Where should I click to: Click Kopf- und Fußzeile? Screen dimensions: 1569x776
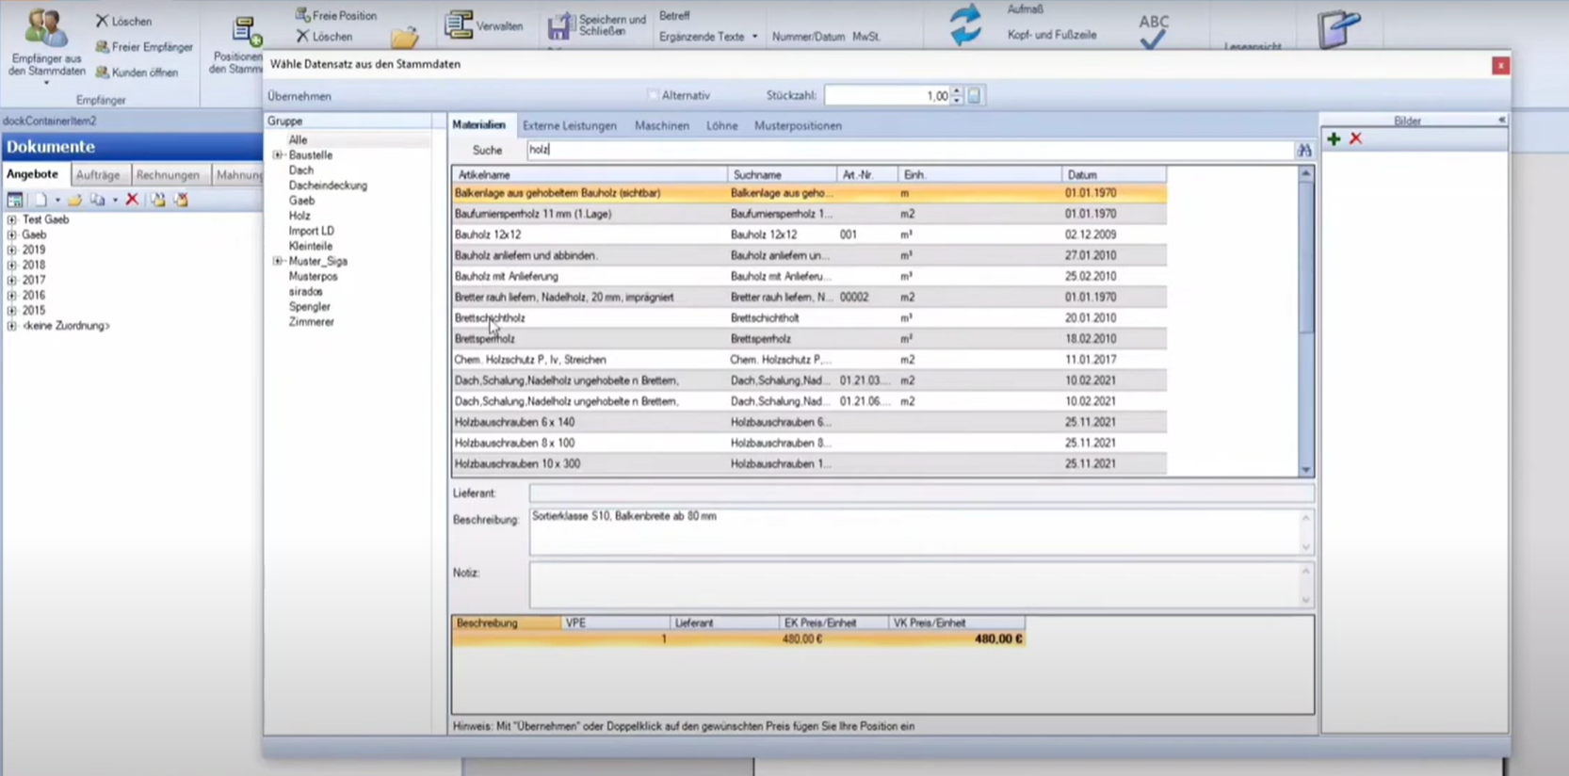(x=1052, y=35)
